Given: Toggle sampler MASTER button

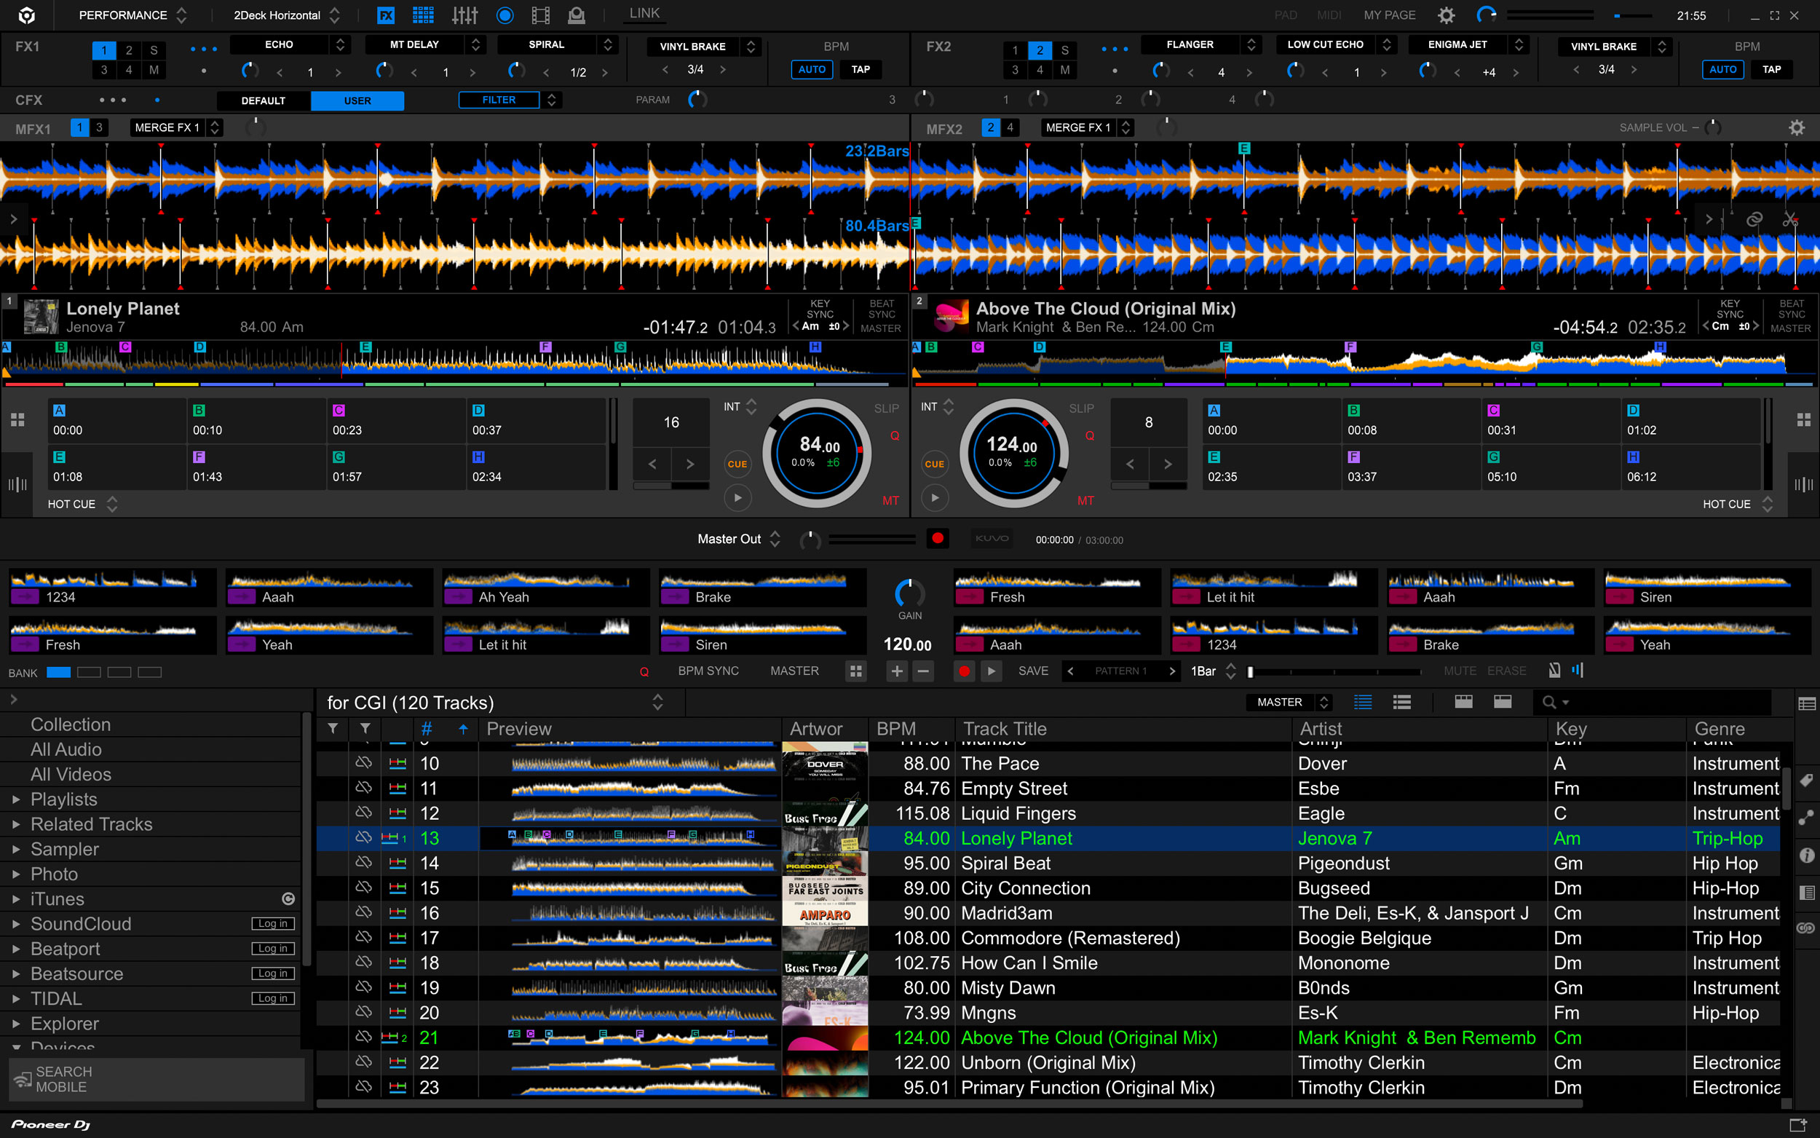Looking at the screenshot, I should [794, 671].
